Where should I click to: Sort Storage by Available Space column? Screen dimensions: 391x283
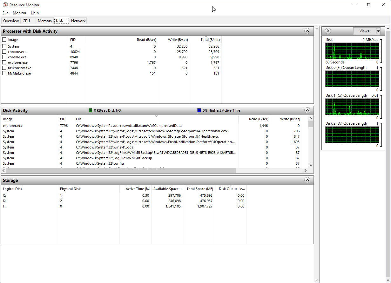167,189
